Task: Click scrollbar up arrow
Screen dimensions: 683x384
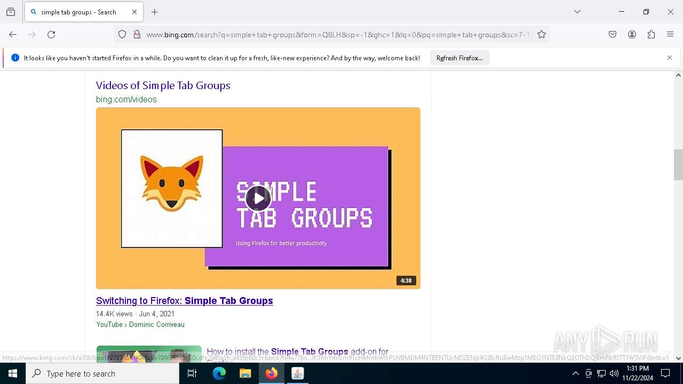Action: coord(678,75)
